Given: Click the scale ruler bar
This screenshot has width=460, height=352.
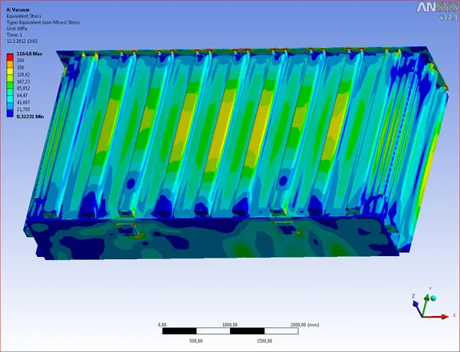Looking at the screenshot, I should click(230, 331).
